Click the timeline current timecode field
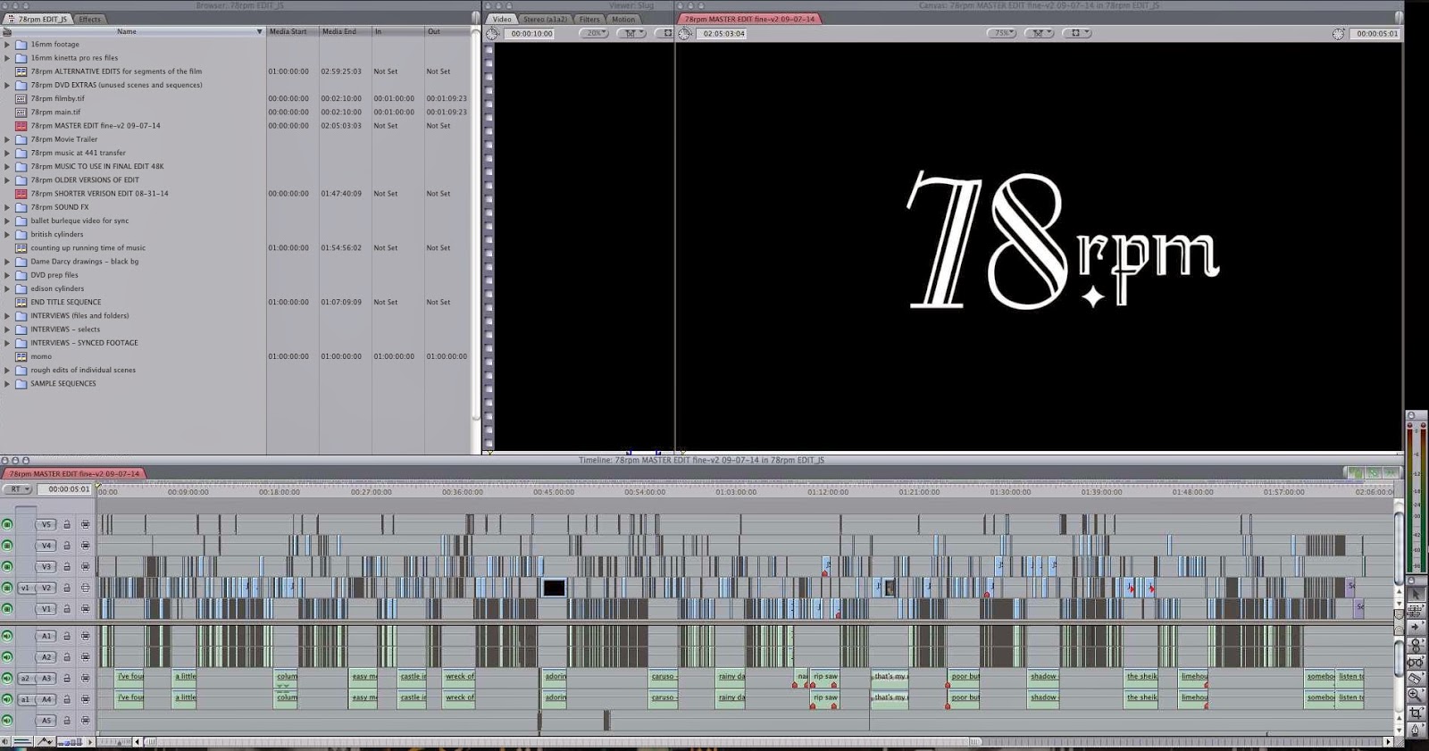 (x=69, y=489)
